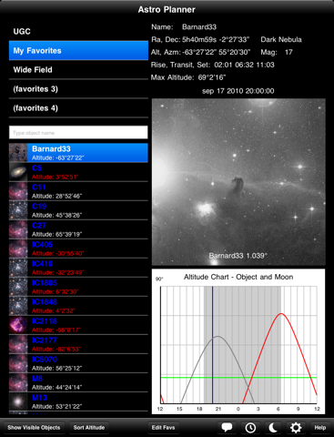Viewport: 334px width, 437px height.
Task: Open the Help button
Action: [320, 427]
